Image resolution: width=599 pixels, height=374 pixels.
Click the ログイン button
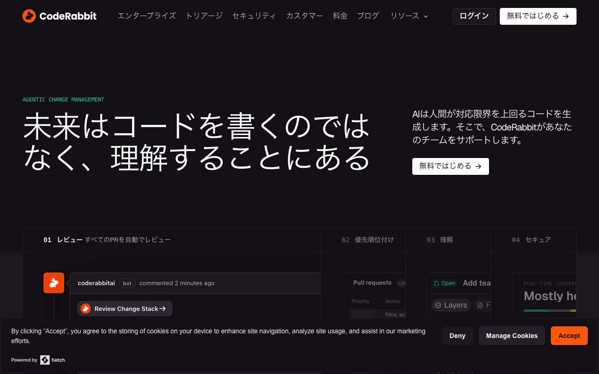click(474, 16)
